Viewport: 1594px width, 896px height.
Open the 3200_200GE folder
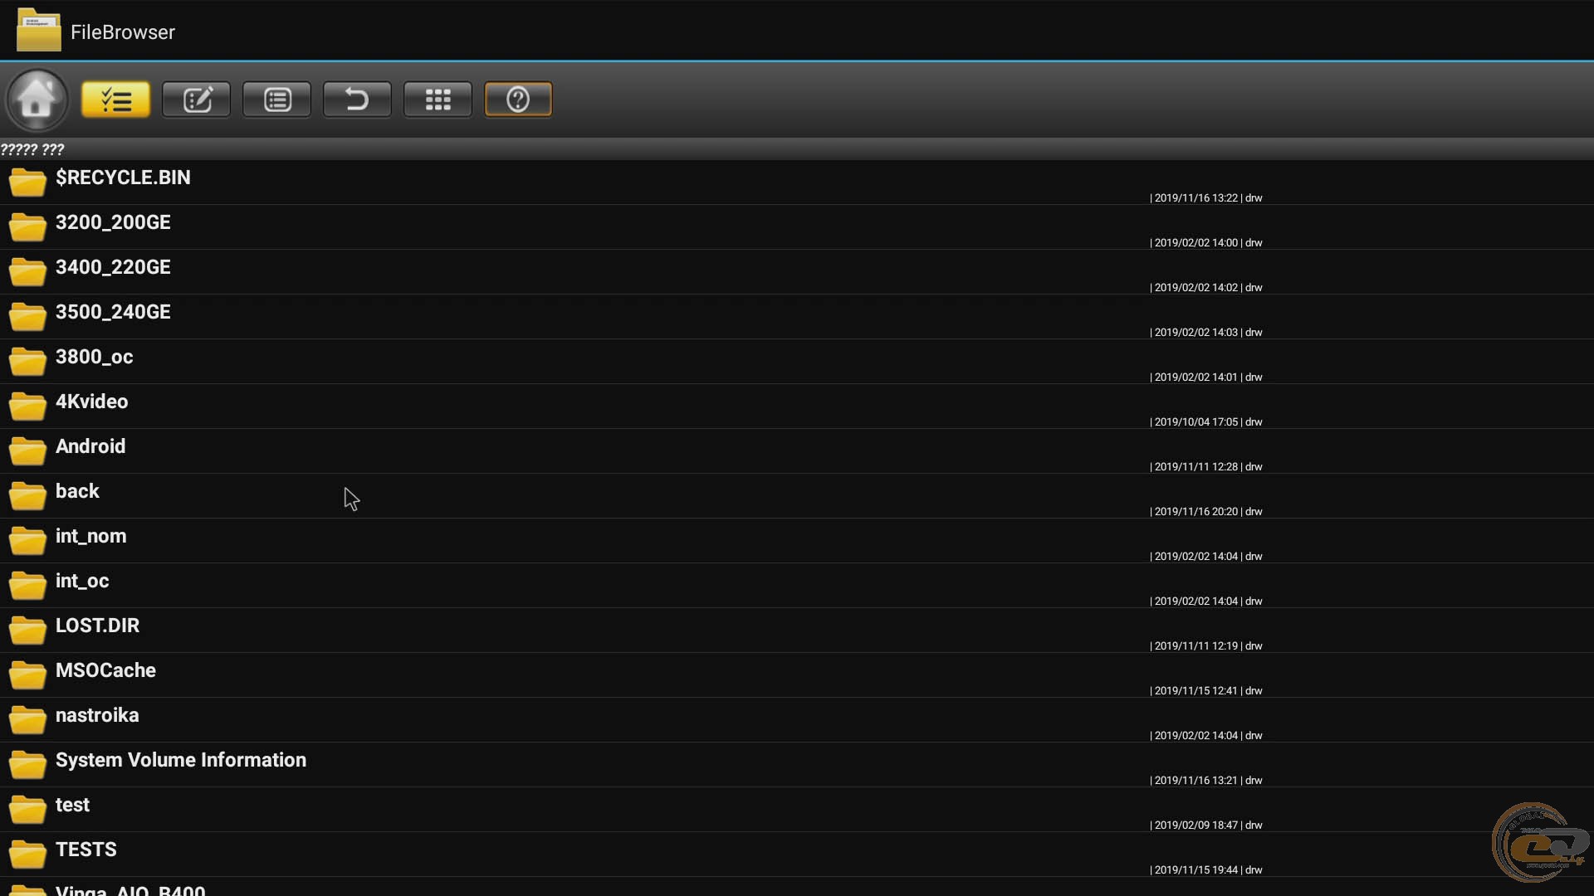click(x=113, y=223)
